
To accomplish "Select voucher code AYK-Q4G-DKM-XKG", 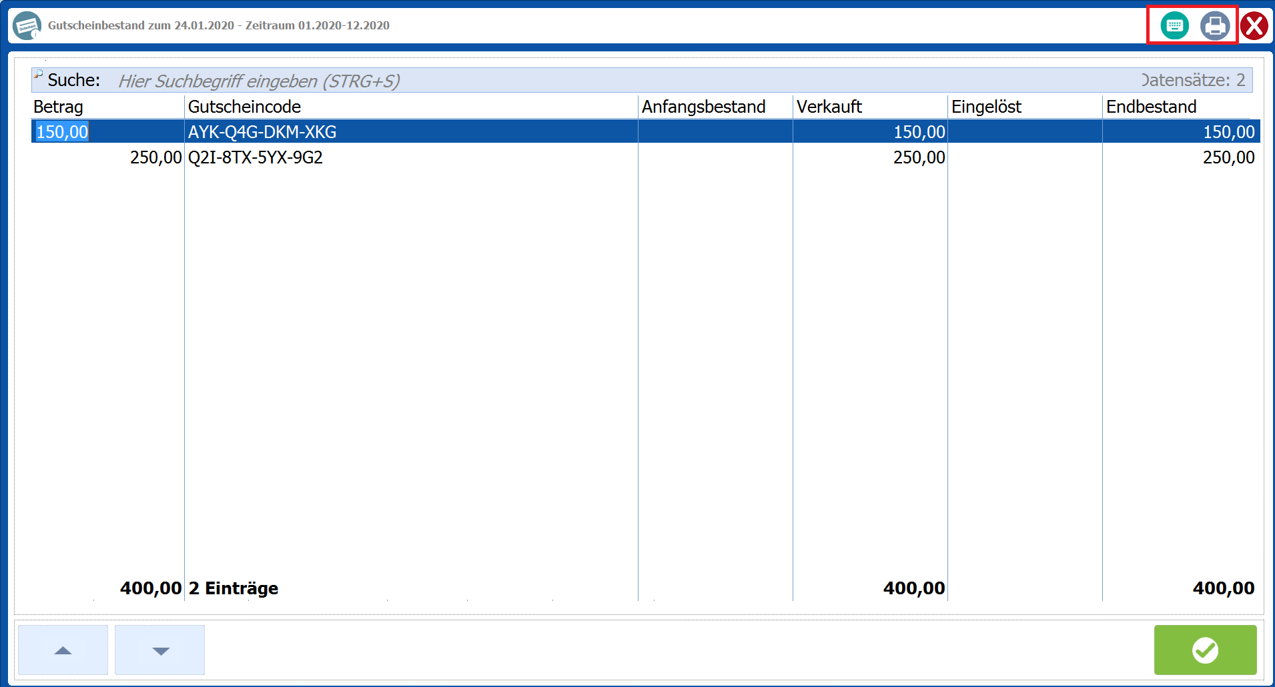I will (262, 132).
